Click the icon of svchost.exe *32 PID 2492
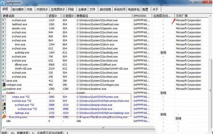Screen dimensions: 213x134 [4, 109]
